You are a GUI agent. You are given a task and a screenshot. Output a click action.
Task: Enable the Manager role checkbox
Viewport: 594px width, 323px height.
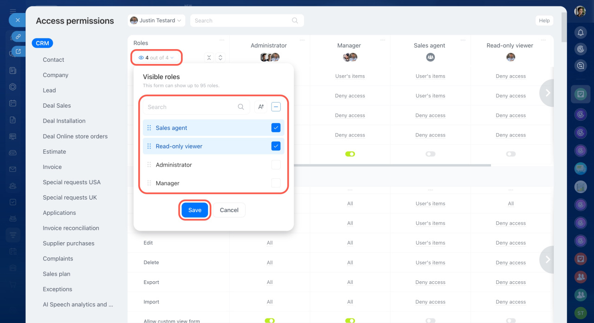click(276, 183)
